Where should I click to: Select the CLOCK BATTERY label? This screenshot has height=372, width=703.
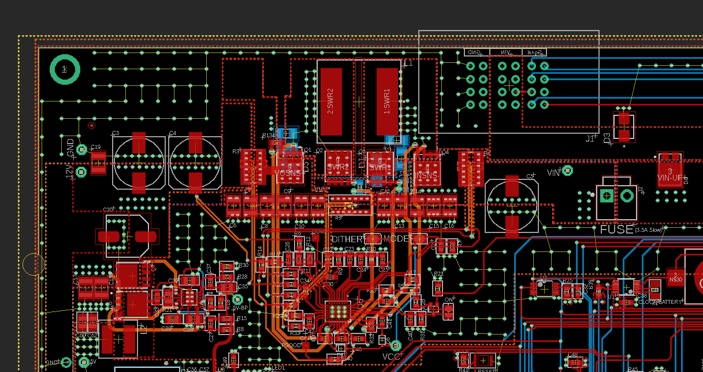pyautogui.click(x=660, y=302)
